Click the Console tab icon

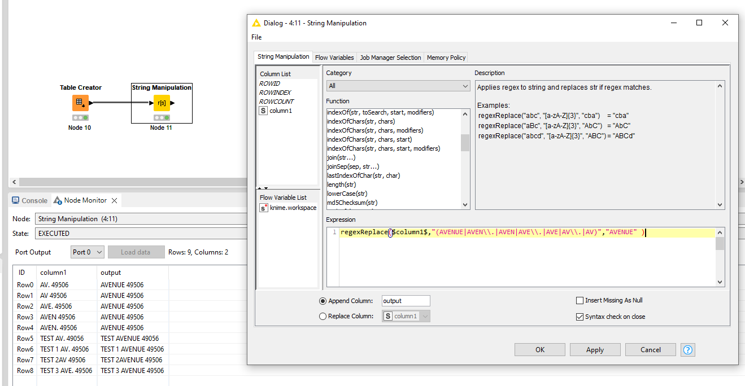point(15,200)
